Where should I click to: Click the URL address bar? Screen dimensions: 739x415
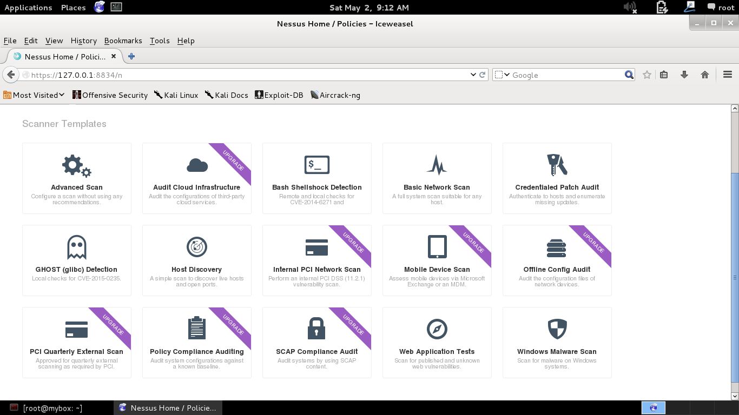pyautogui.click(x=249, y=75)
